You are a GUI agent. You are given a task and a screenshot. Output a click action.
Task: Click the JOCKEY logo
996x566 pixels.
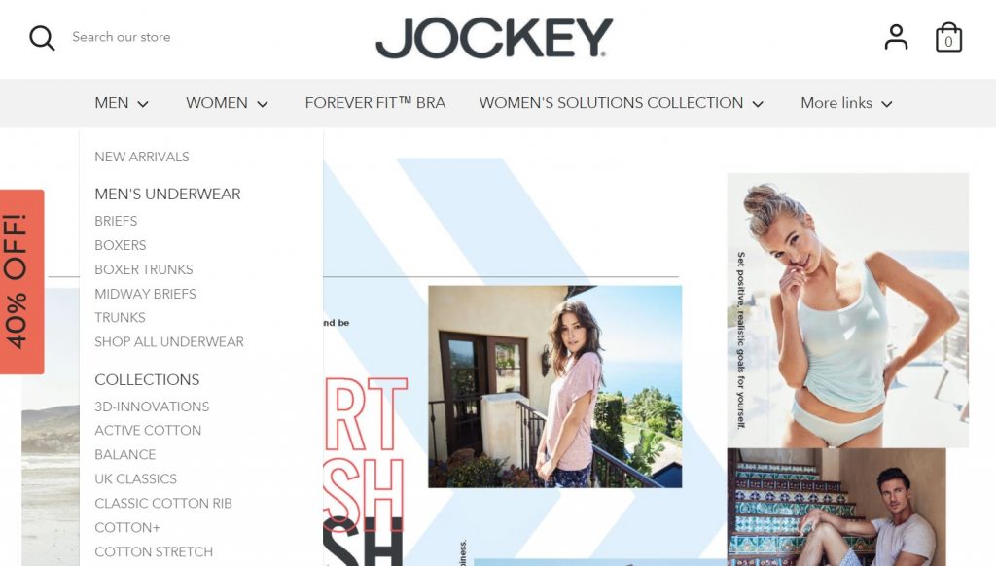[494, 38]
